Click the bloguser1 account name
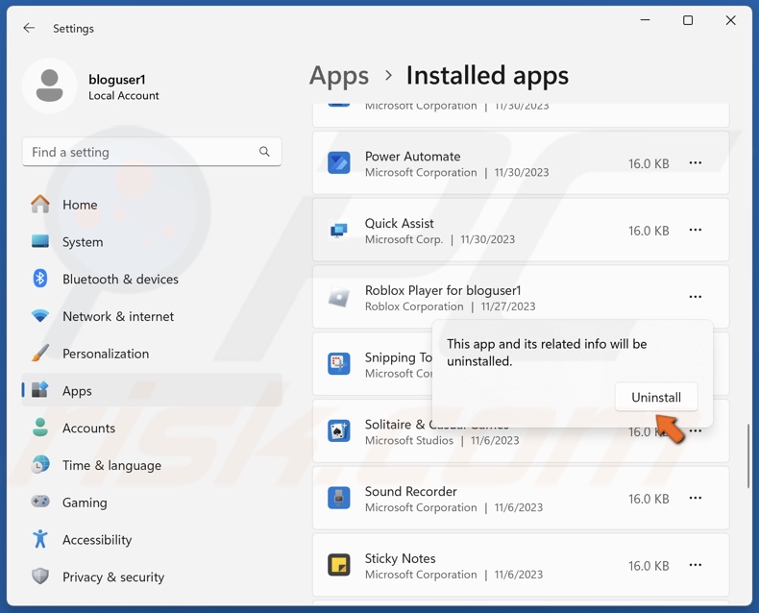 click(x=116, y=80)
